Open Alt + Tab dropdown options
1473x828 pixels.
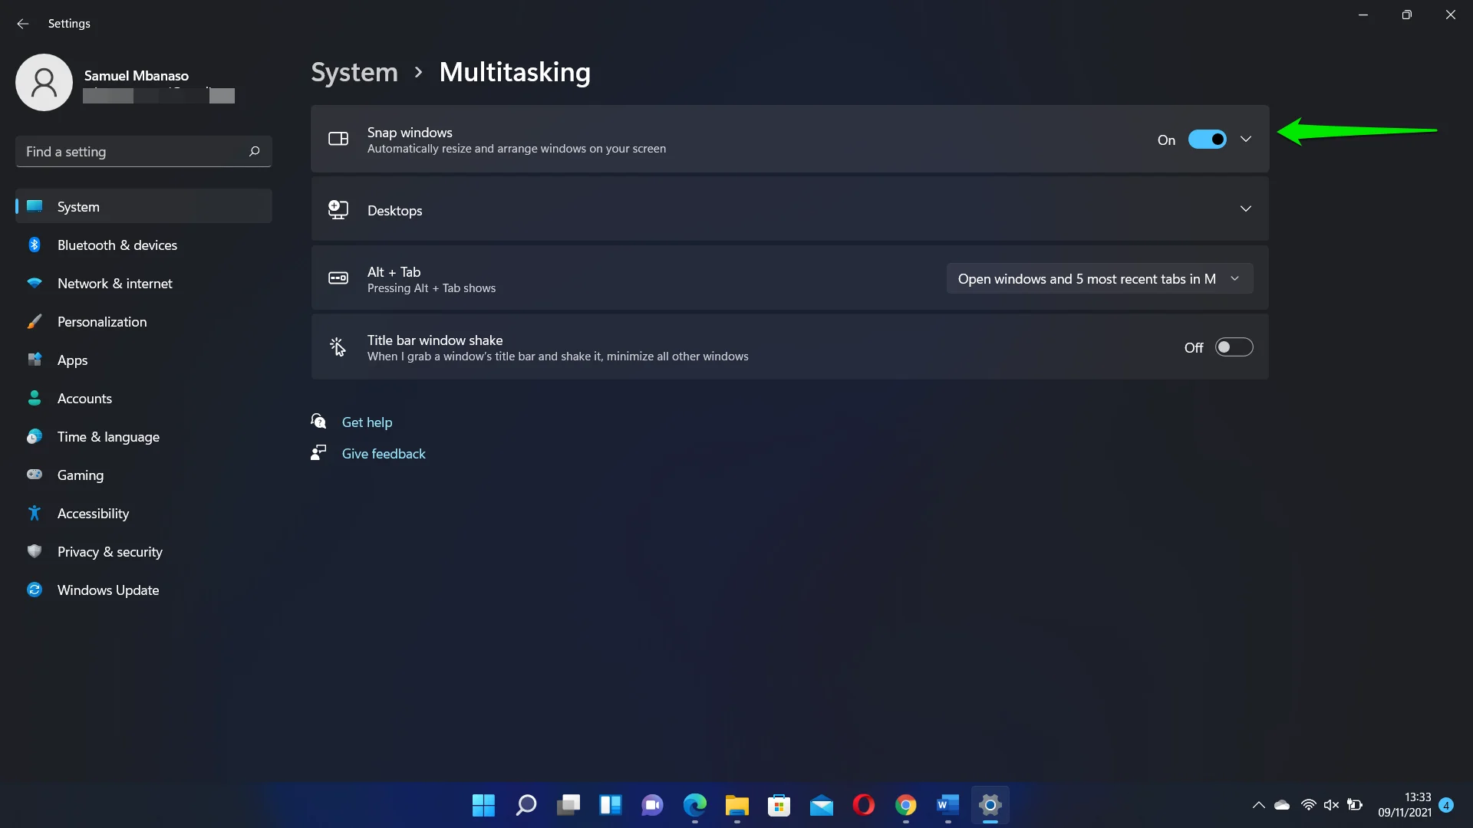click(1098, 278)
